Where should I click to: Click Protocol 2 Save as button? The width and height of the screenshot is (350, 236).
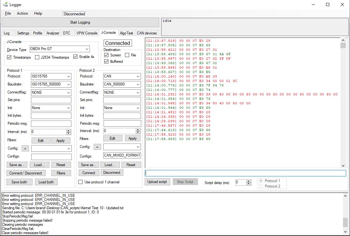click(88, 165)
